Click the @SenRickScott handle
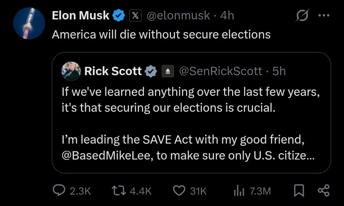The height and width of the screenshot is (206, 344). tap(221, 71)
